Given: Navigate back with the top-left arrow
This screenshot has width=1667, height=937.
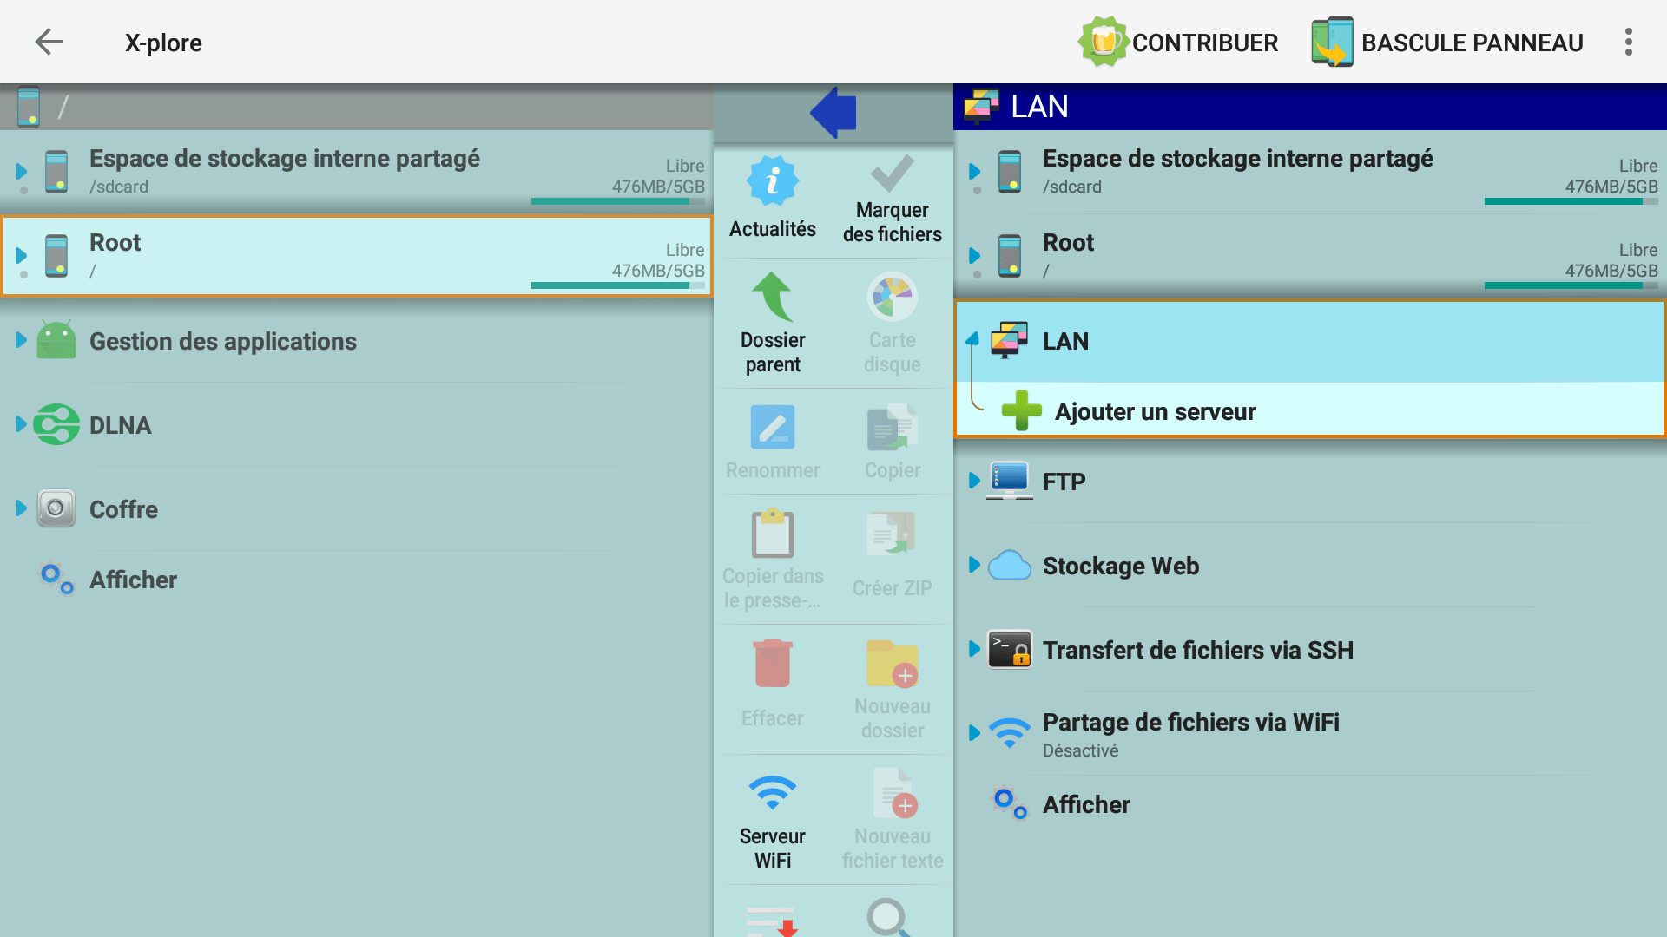Looking at the screenshot, I should [x=49, y=42].
